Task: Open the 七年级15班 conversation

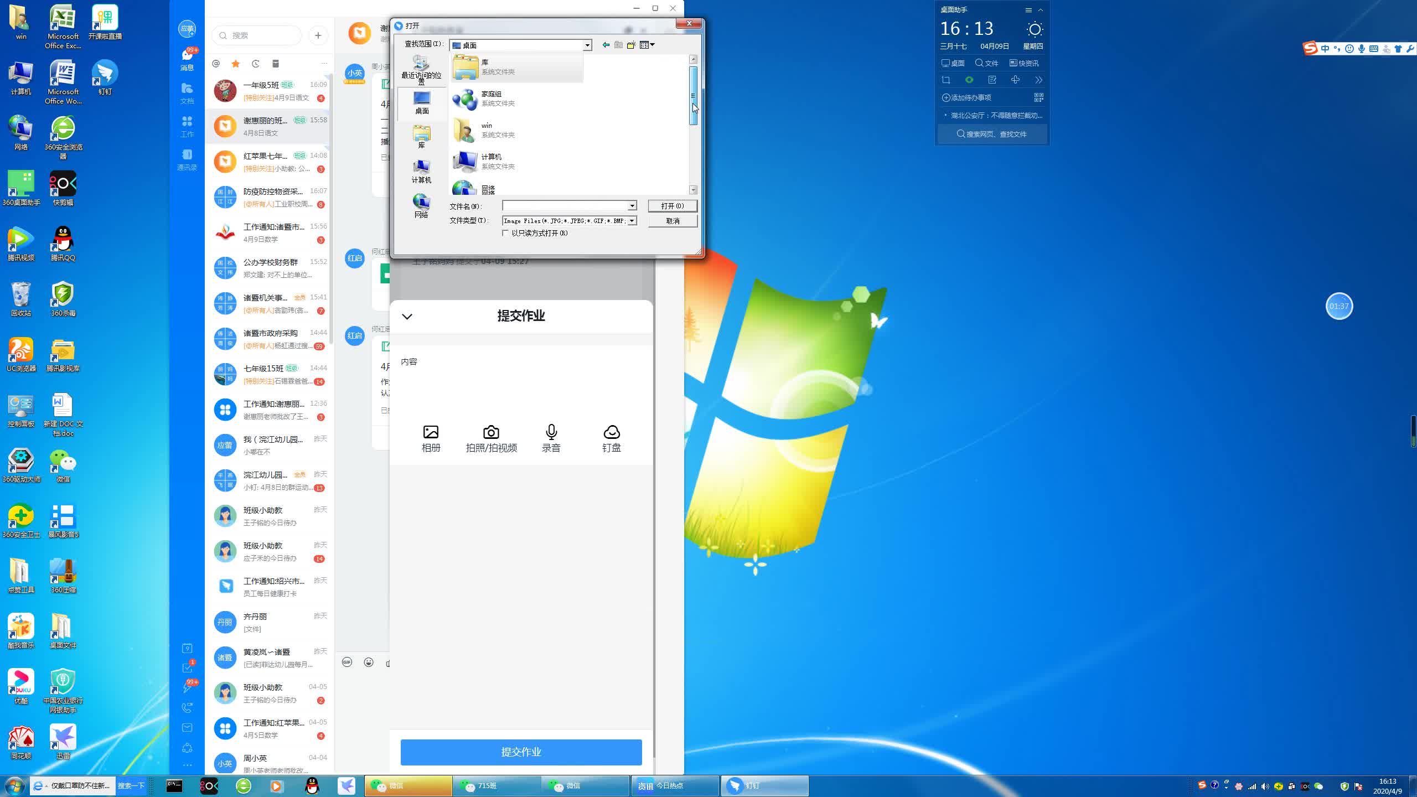Action: tap(268, 374)
